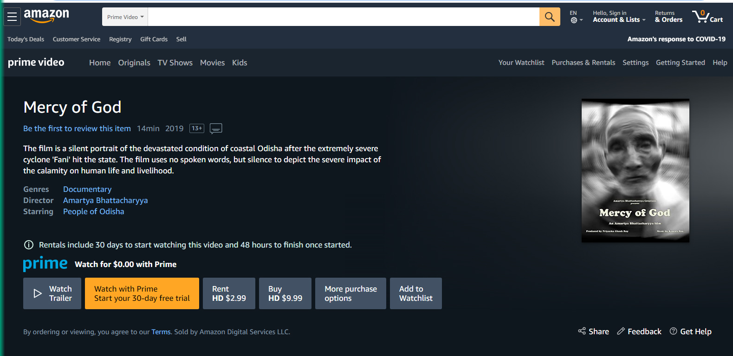Open the shopping cart icon

pyautogui.click(x=707, y=17)
